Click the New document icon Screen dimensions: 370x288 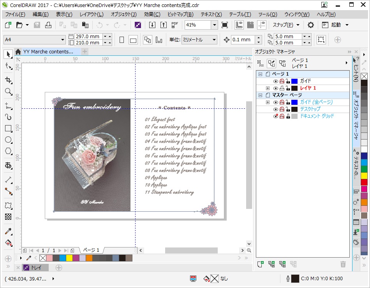(8, 25)
